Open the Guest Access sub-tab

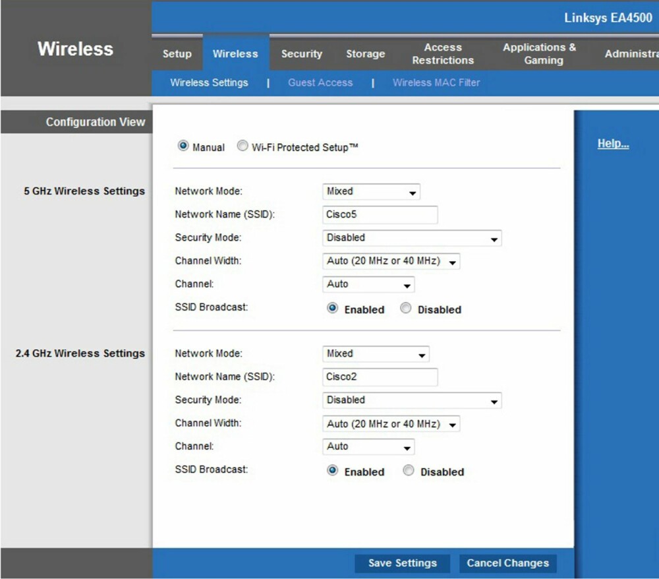coord(320,83)
